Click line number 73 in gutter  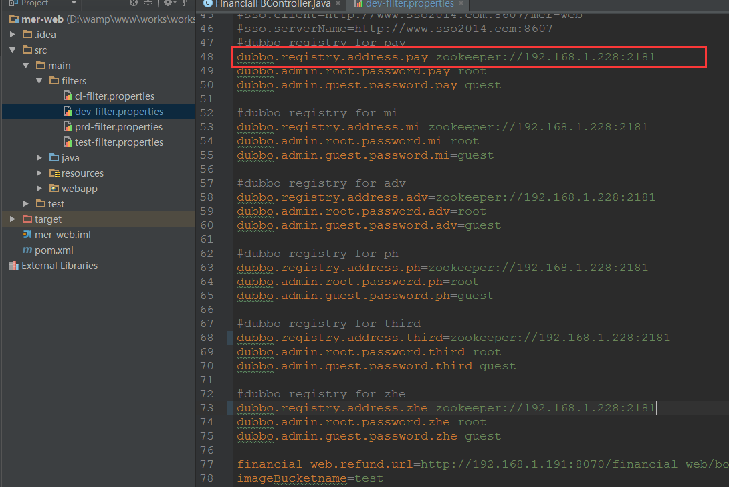tap(207, 408)
